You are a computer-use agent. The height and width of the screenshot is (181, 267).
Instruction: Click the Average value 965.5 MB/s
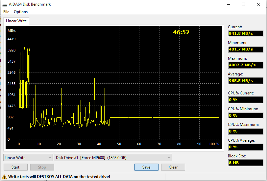click(246, 81)
